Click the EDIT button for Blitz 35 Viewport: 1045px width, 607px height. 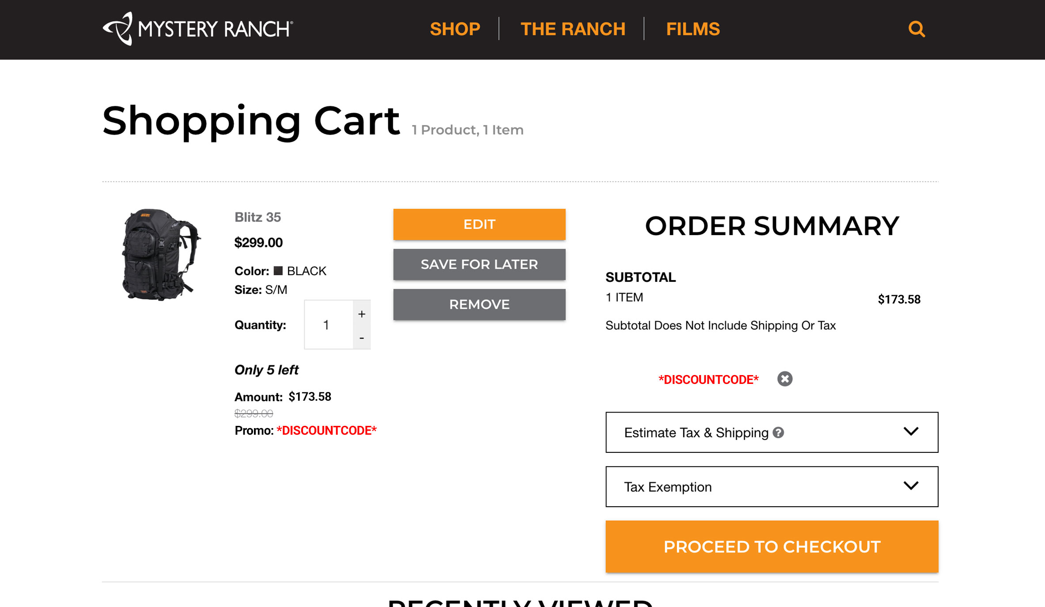click(479, 224)
